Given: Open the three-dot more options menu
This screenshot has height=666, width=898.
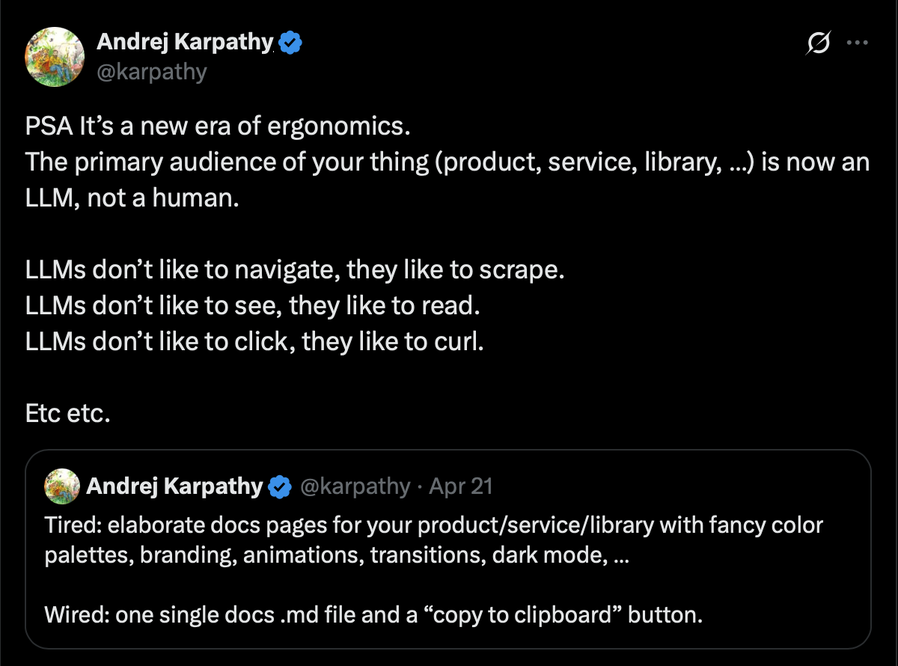Looking at the screenshot, I should [x=856, y=43].
